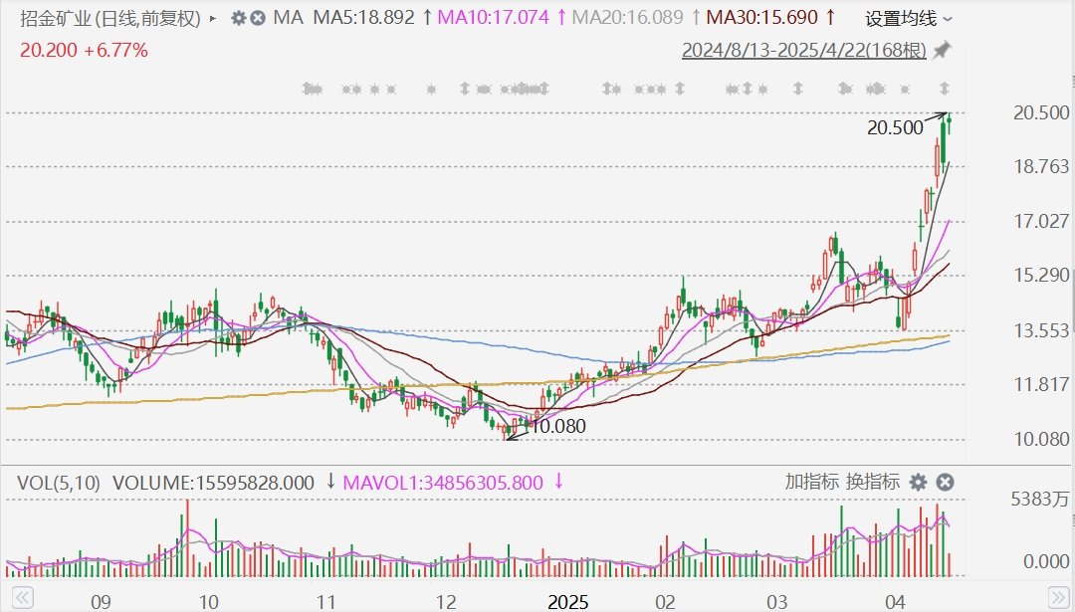Click 加指标 to add an indicator
1075x612 pixels.
tap(812, 482)
